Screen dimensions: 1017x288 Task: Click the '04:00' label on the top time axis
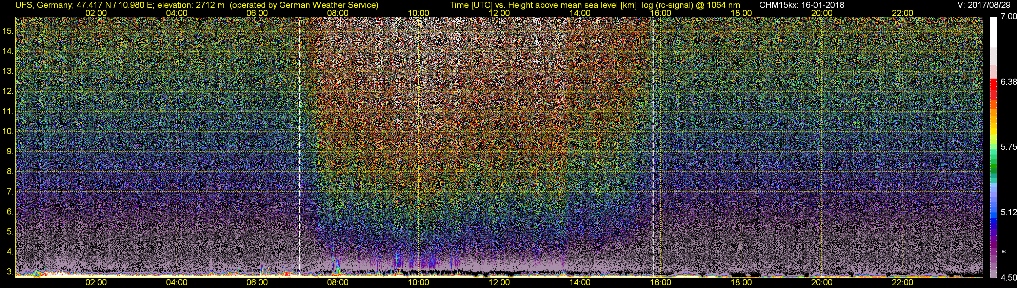click(177, 13)
